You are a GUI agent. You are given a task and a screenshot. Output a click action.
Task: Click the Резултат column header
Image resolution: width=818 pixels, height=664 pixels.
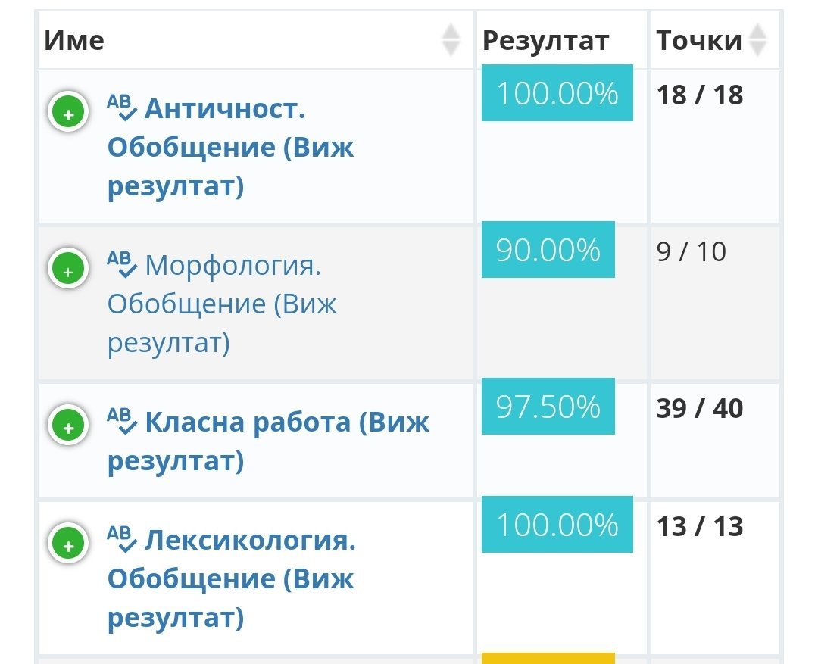click(545, 40)
